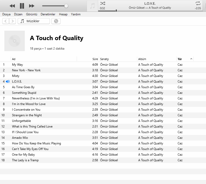Click now playing title L.O.V.E. in header
The width and height of the screenshot is (206, 184).
[150, 4]
